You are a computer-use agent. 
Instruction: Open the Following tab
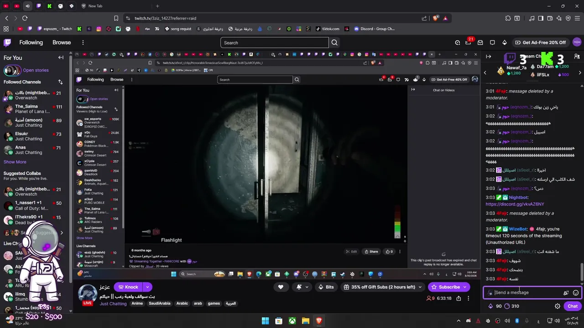(x=31, y=42)
